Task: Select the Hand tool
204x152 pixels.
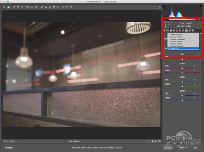Action: point(9,7)
